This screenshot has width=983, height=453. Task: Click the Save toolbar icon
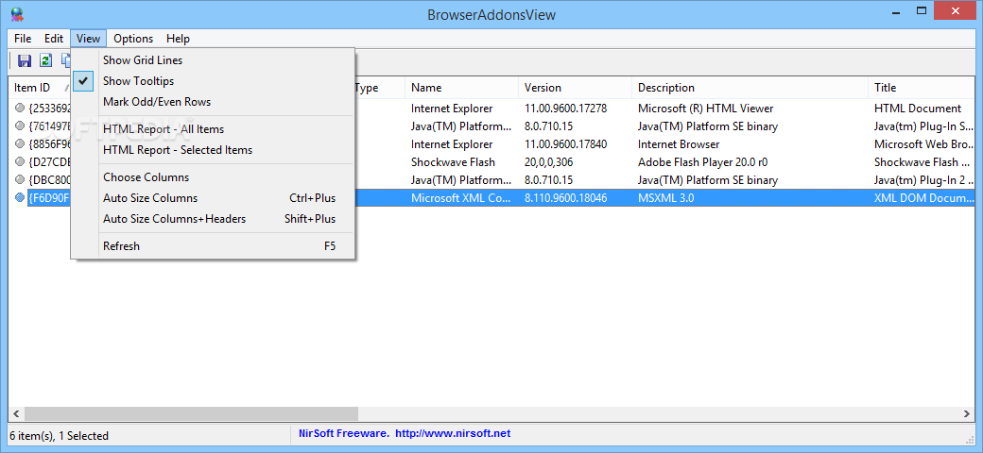[25, 60]
